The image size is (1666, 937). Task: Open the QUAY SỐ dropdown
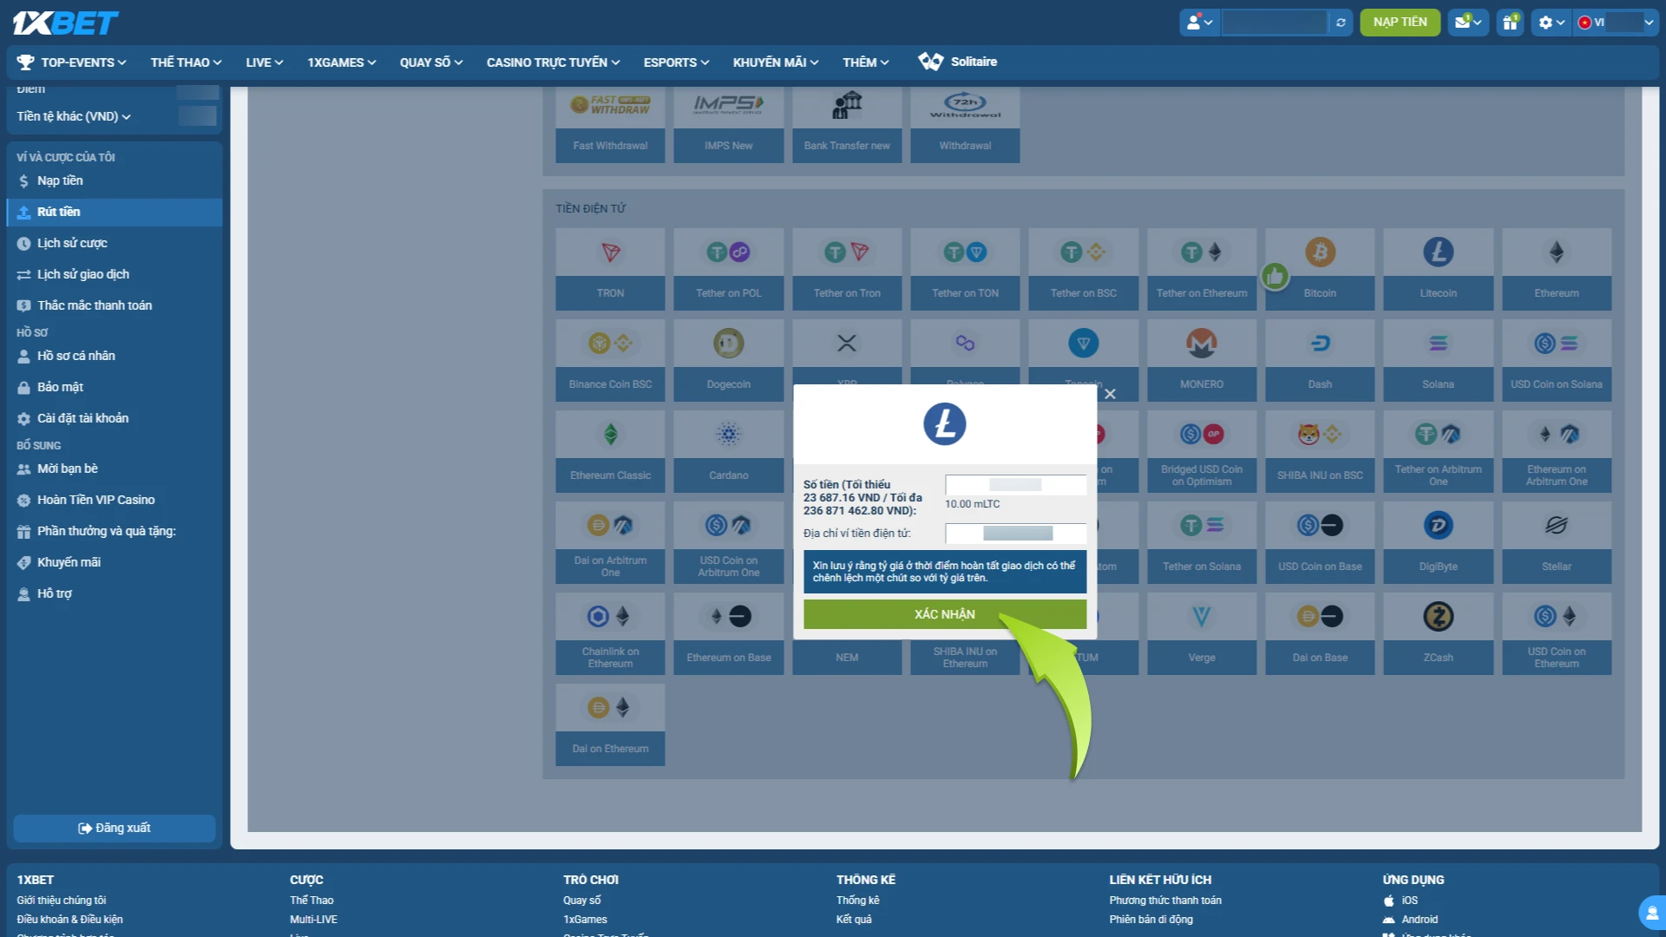[431, 62]
